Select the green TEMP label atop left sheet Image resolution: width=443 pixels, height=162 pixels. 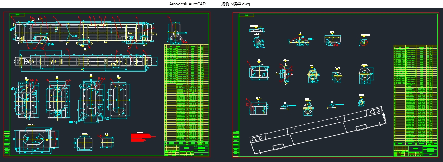pyautogui.click(x=17, y=15)
